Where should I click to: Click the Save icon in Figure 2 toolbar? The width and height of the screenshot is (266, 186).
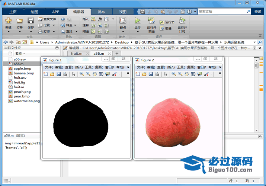coord(151,74)
